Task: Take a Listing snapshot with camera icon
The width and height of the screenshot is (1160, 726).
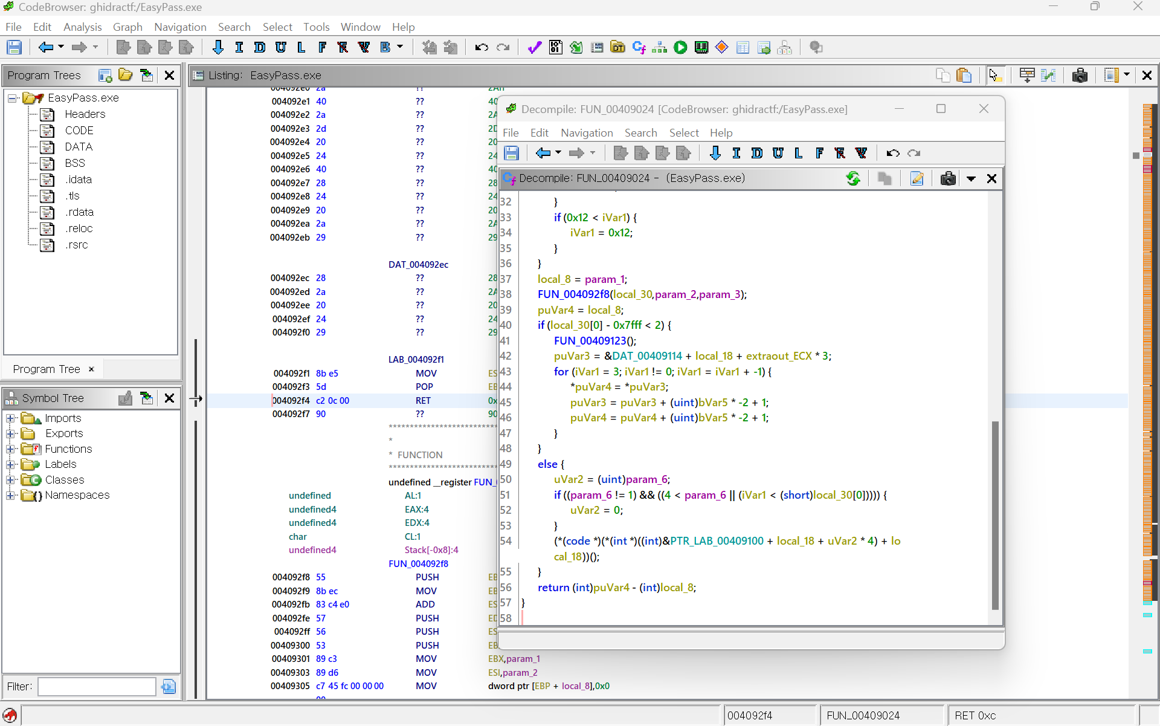Action: (1080, 76)
